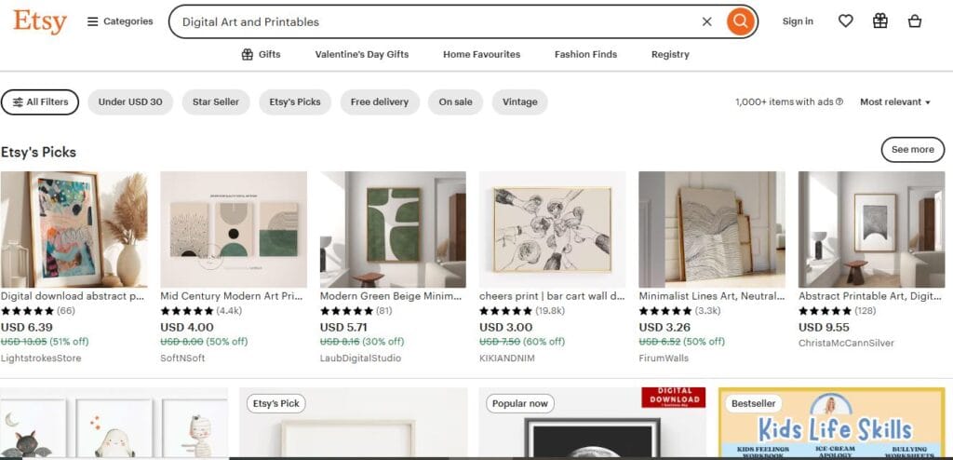The height and width of the screenshot is (460, 953).
Task: Open the gift box icon in header
Action: (879, 21)
